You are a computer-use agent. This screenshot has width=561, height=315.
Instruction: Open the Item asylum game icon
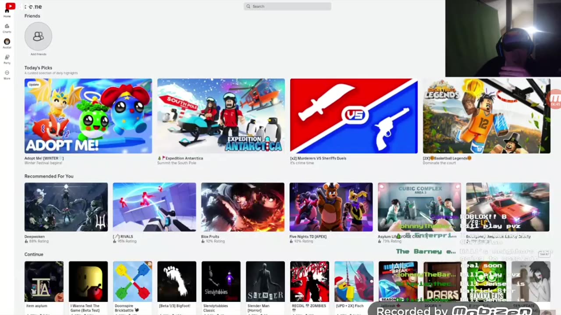tap(44, 281)
